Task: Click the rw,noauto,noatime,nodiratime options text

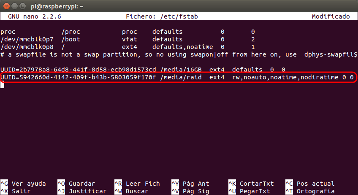Action: pyautogui.click(x=285, y=77)
